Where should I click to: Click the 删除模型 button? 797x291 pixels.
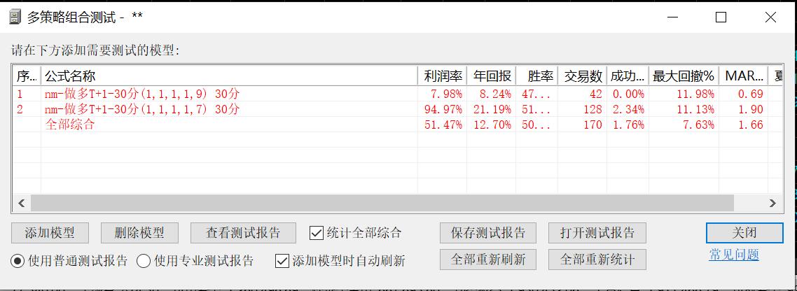pyautogui.click(x=139, y=233)
